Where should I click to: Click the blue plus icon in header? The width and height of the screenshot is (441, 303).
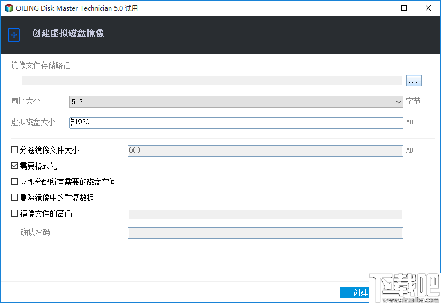(x=14, y=35)
